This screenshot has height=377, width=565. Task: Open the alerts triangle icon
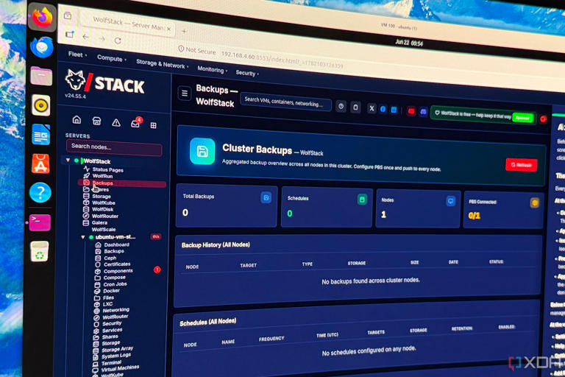[x=116, y=123]
